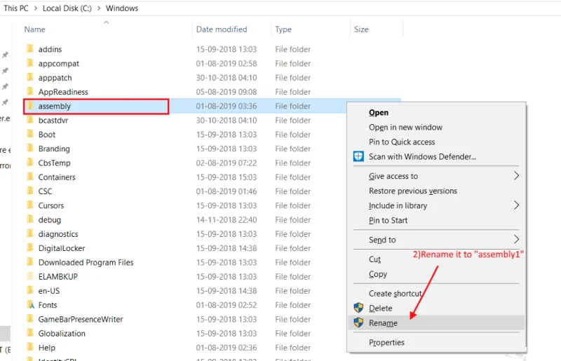Click the en-US folder icon
Screen dimensions: 561x361
coord(30,290)
